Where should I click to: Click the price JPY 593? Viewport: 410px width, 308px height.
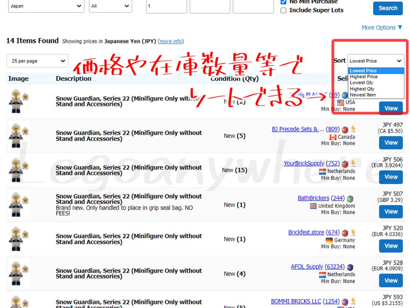[392, 297]
